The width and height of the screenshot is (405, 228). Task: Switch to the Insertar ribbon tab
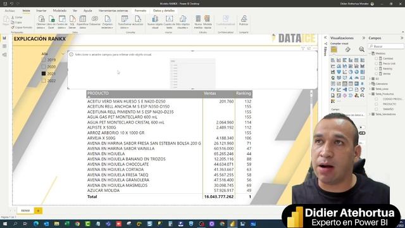tap(41, 11)
